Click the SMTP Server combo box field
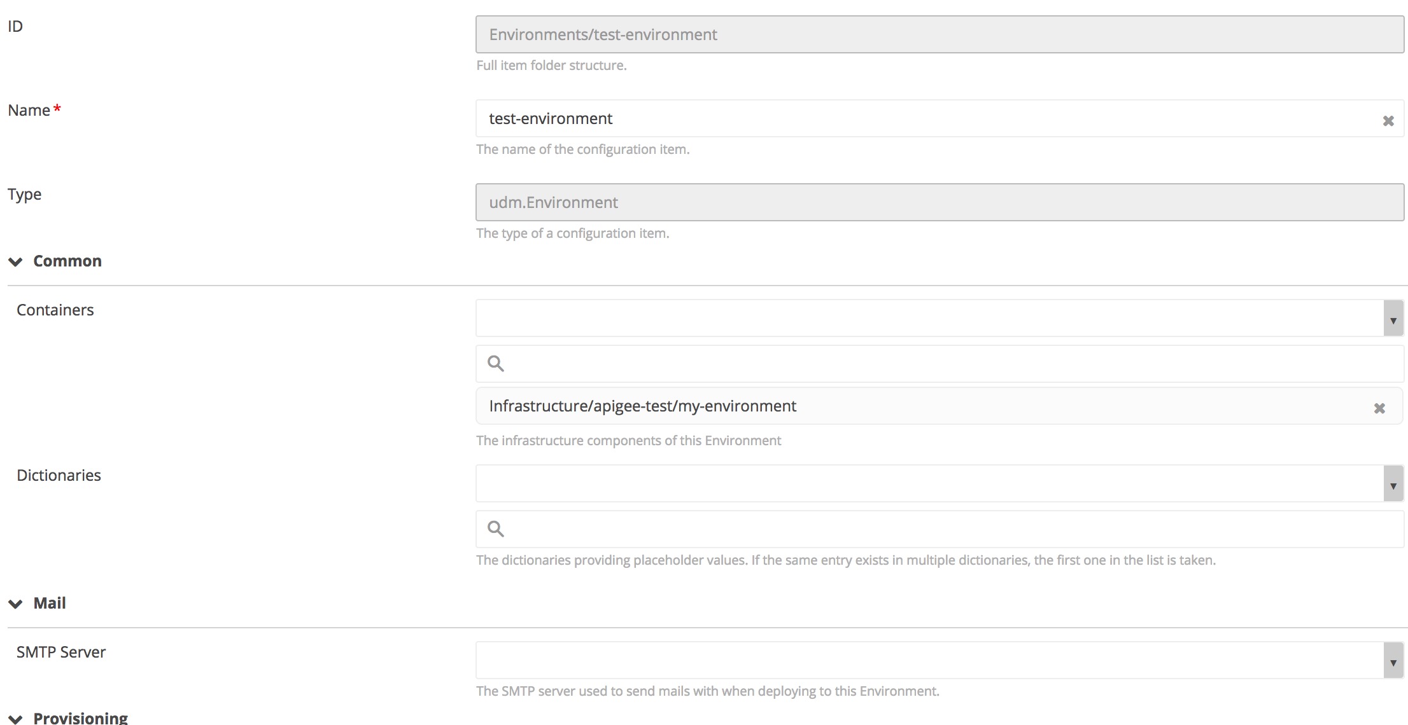 pyautogui.click(x=929, y=661)
